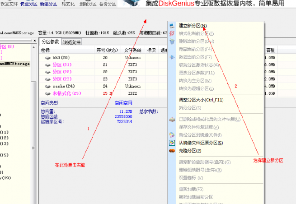Viewport: 296px width, 204px height.
Task: Select the tree item ending (19)
Action: tap(5, 178)
